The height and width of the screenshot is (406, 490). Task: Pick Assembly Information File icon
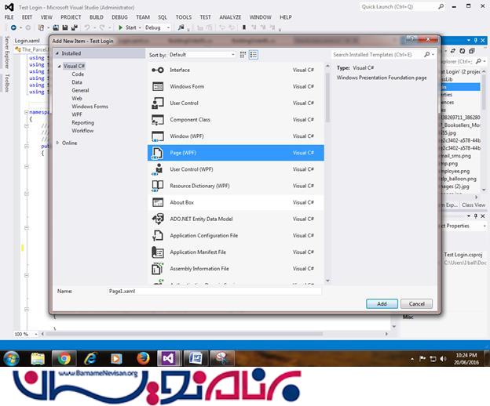158,269
